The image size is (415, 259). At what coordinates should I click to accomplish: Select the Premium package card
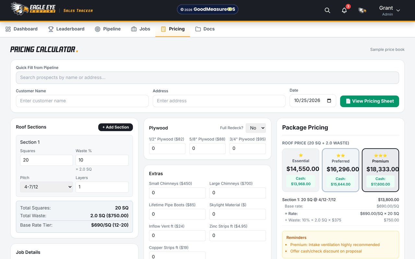click(380, 170)
